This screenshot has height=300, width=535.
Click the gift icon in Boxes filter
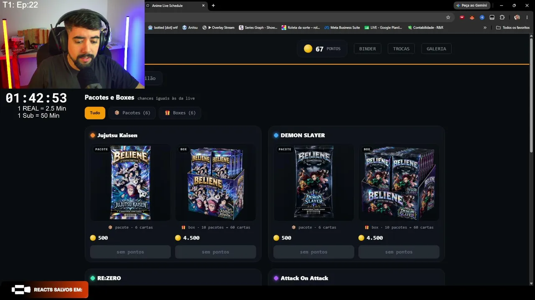(167, 113)
